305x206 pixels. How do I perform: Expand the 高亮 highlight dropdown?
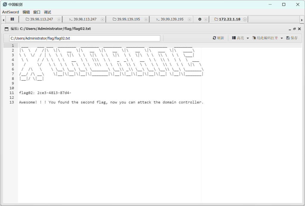click(x=240, y=38)
